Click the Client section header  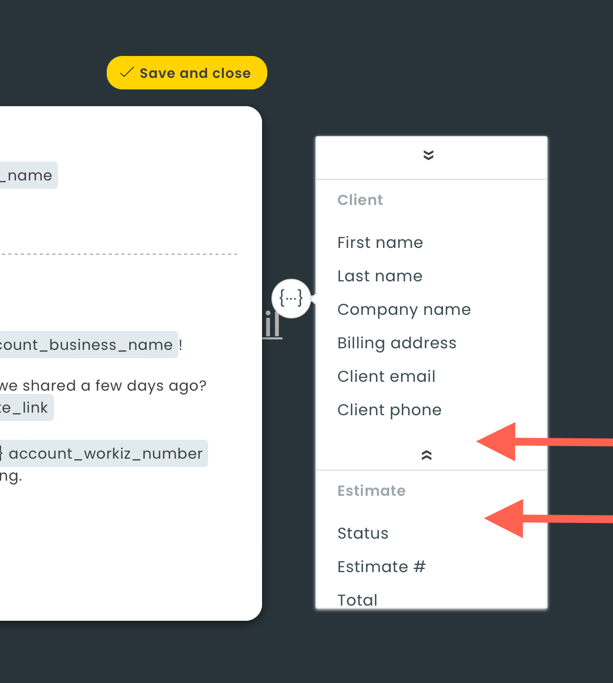(360, 200)
